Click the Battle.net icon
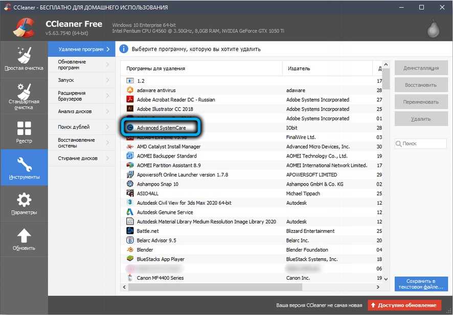Image resolution: width=453 pixels, height=315 pixels. 130,231
